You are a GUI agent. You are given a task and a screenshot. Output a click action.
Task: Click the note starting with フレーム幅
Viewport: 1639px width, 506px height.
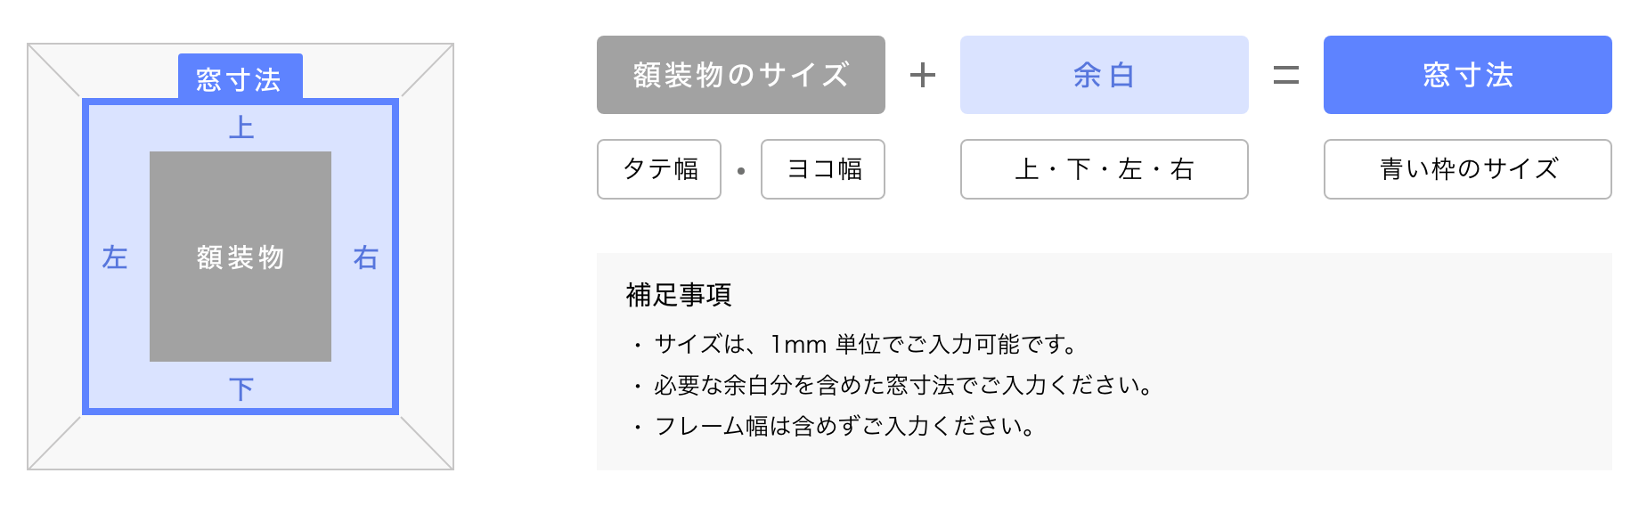pos(844,426)
